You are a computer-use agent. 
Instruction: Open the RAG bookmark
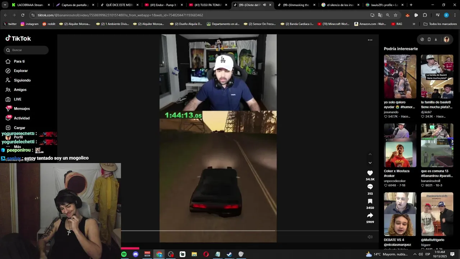click(x=396, y=24)
